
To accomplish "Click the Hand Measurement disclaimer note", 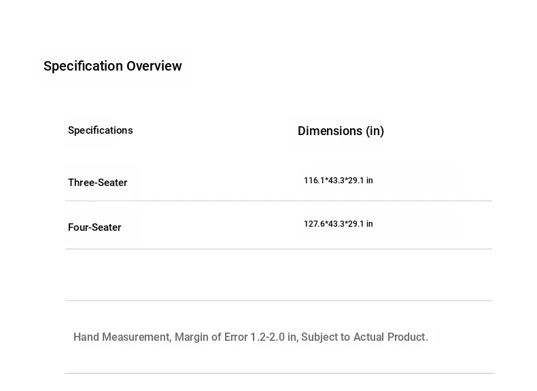I will click(x=251, y=337).
